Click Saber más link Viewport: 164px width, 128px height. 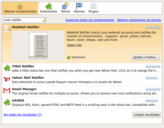(74, 45)
